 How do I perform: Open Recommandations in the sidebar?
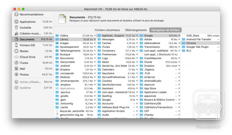(x=33, y=14)
